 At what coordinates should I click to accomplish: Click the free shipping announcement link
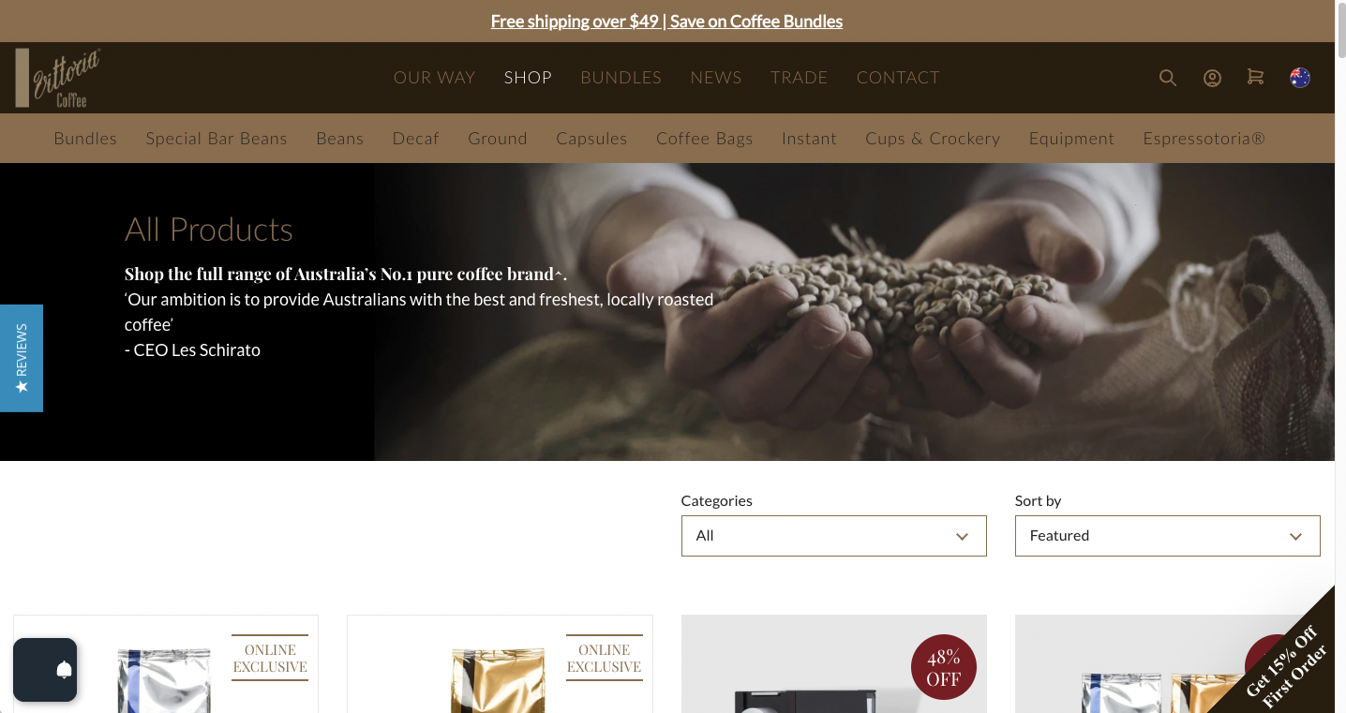coord(666,21)
